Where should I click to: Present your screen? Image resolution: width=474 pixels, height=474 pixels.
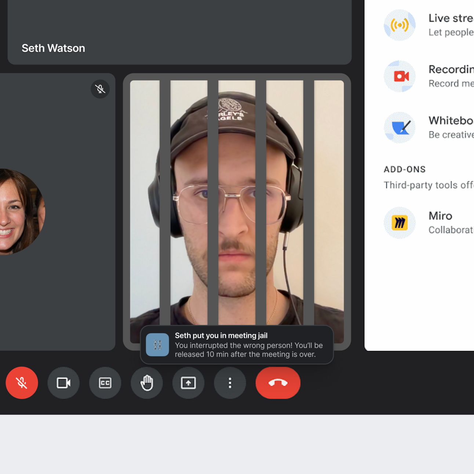coord(188,383)
